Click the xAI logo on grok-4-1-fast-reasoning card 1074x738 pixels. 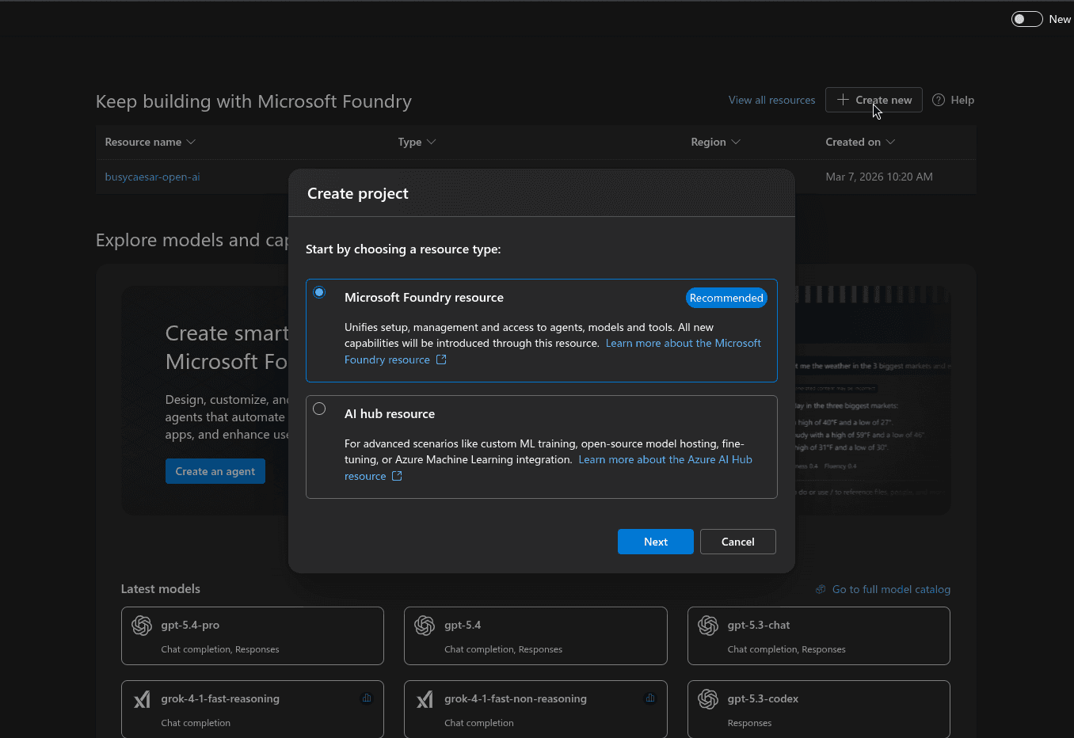coord(142,699)
